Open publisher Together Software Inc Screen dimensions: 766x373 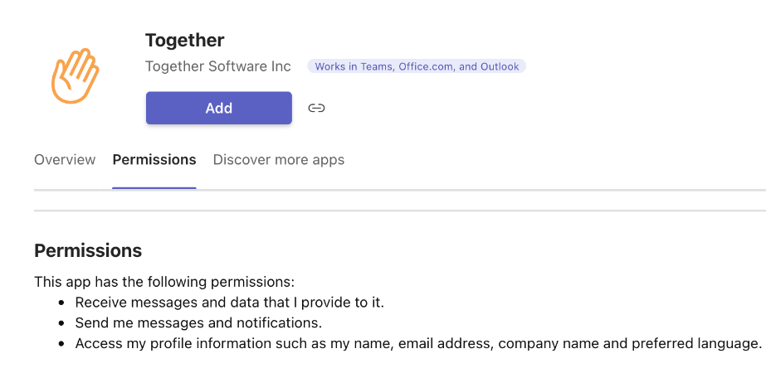click(218, 66)
